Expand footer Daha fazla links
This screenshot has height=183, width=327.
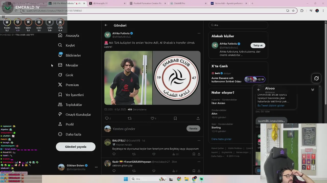(x=217, y=156)
